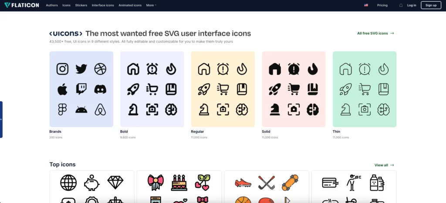Select the Dribbble icon in Brands
The height and width of the screenshot is (203, 446).
(x=100, y=69)
